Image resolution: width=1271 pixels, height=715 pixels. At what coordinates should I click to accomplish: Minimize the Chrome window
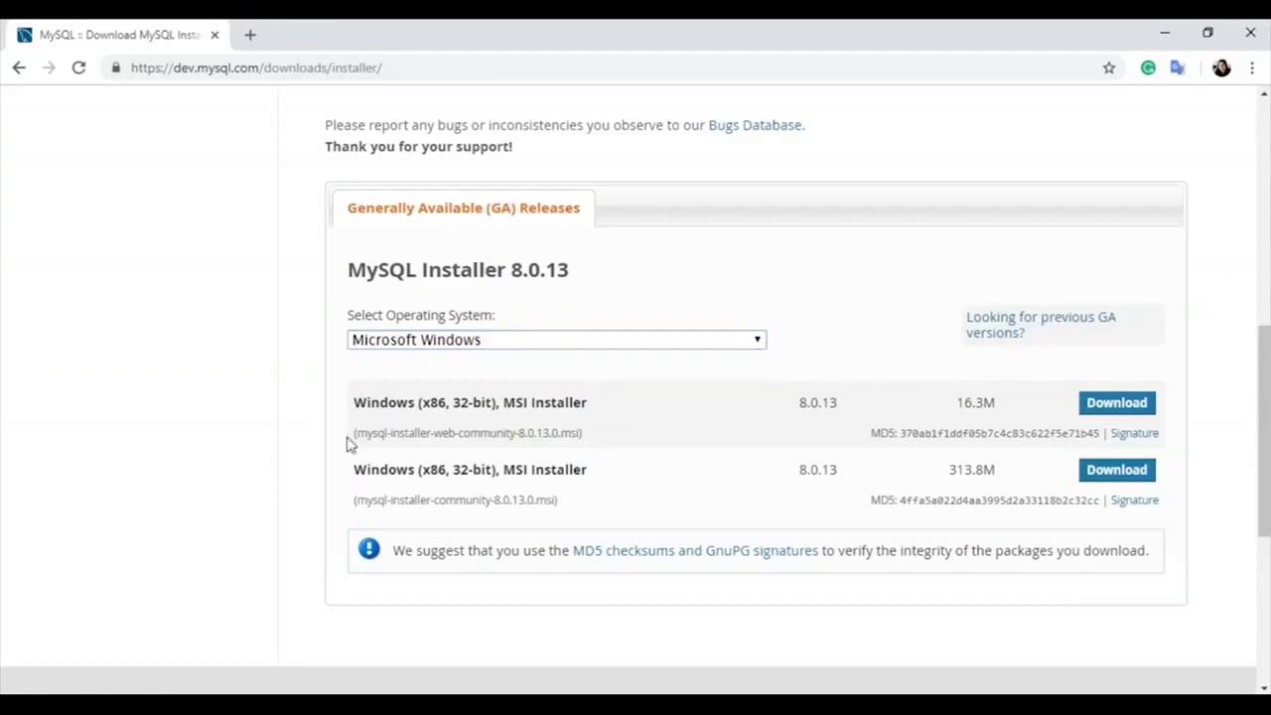click(x=1165, y=33)
